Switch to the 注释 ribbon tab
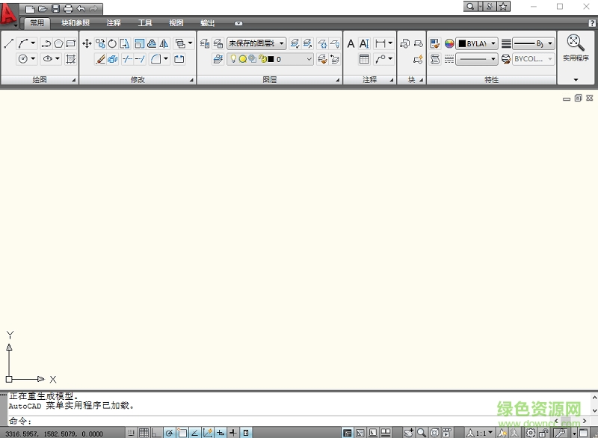 pyautogui.click(x=114, y=23)
